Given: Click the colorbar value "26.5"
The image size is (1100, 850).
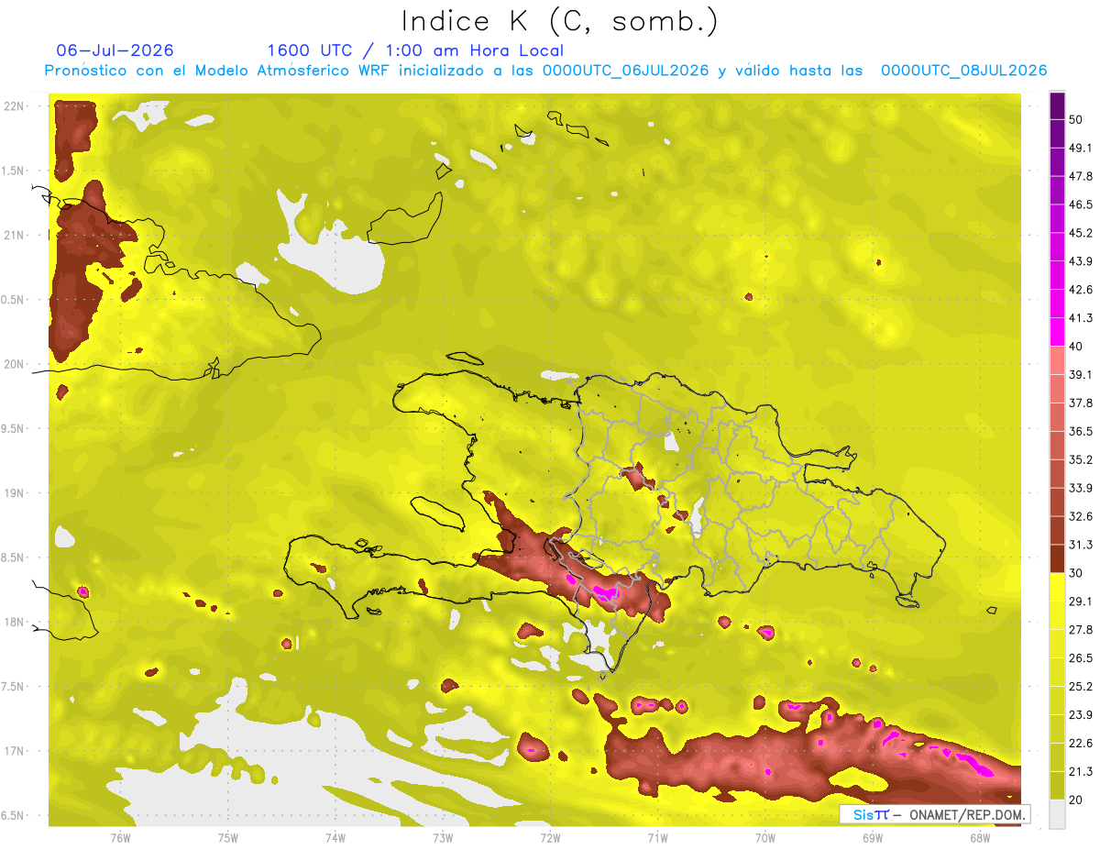Looking at the screenshot, I should [x=1080, y=658].
